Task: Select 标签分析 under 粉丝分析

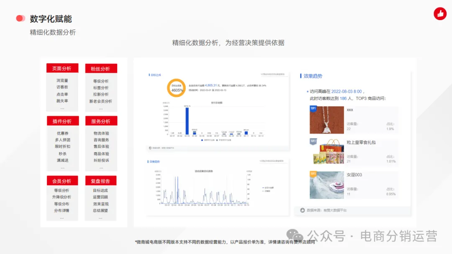Action: [101, 88]
